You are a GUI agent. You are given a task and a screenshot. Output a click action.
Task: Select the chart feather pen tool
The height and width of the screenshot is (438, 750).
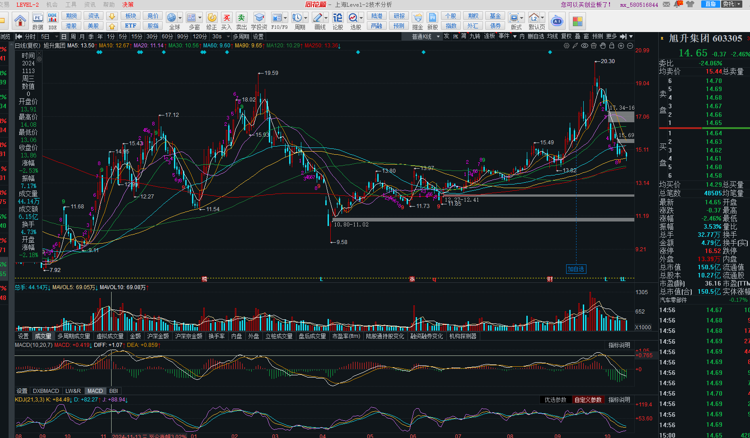[x=575, y=46]
